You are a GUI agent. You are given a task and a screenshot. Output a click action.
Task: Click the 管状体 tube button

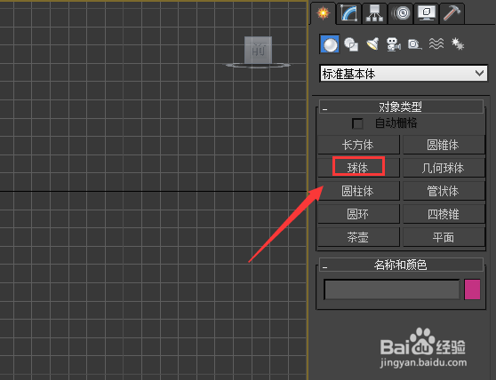[444, 191]
